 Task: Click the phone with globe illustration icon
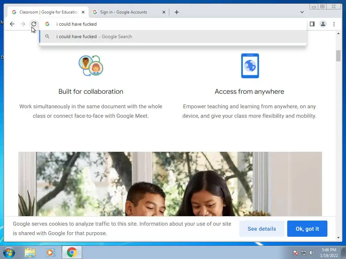tap(250, 66)
